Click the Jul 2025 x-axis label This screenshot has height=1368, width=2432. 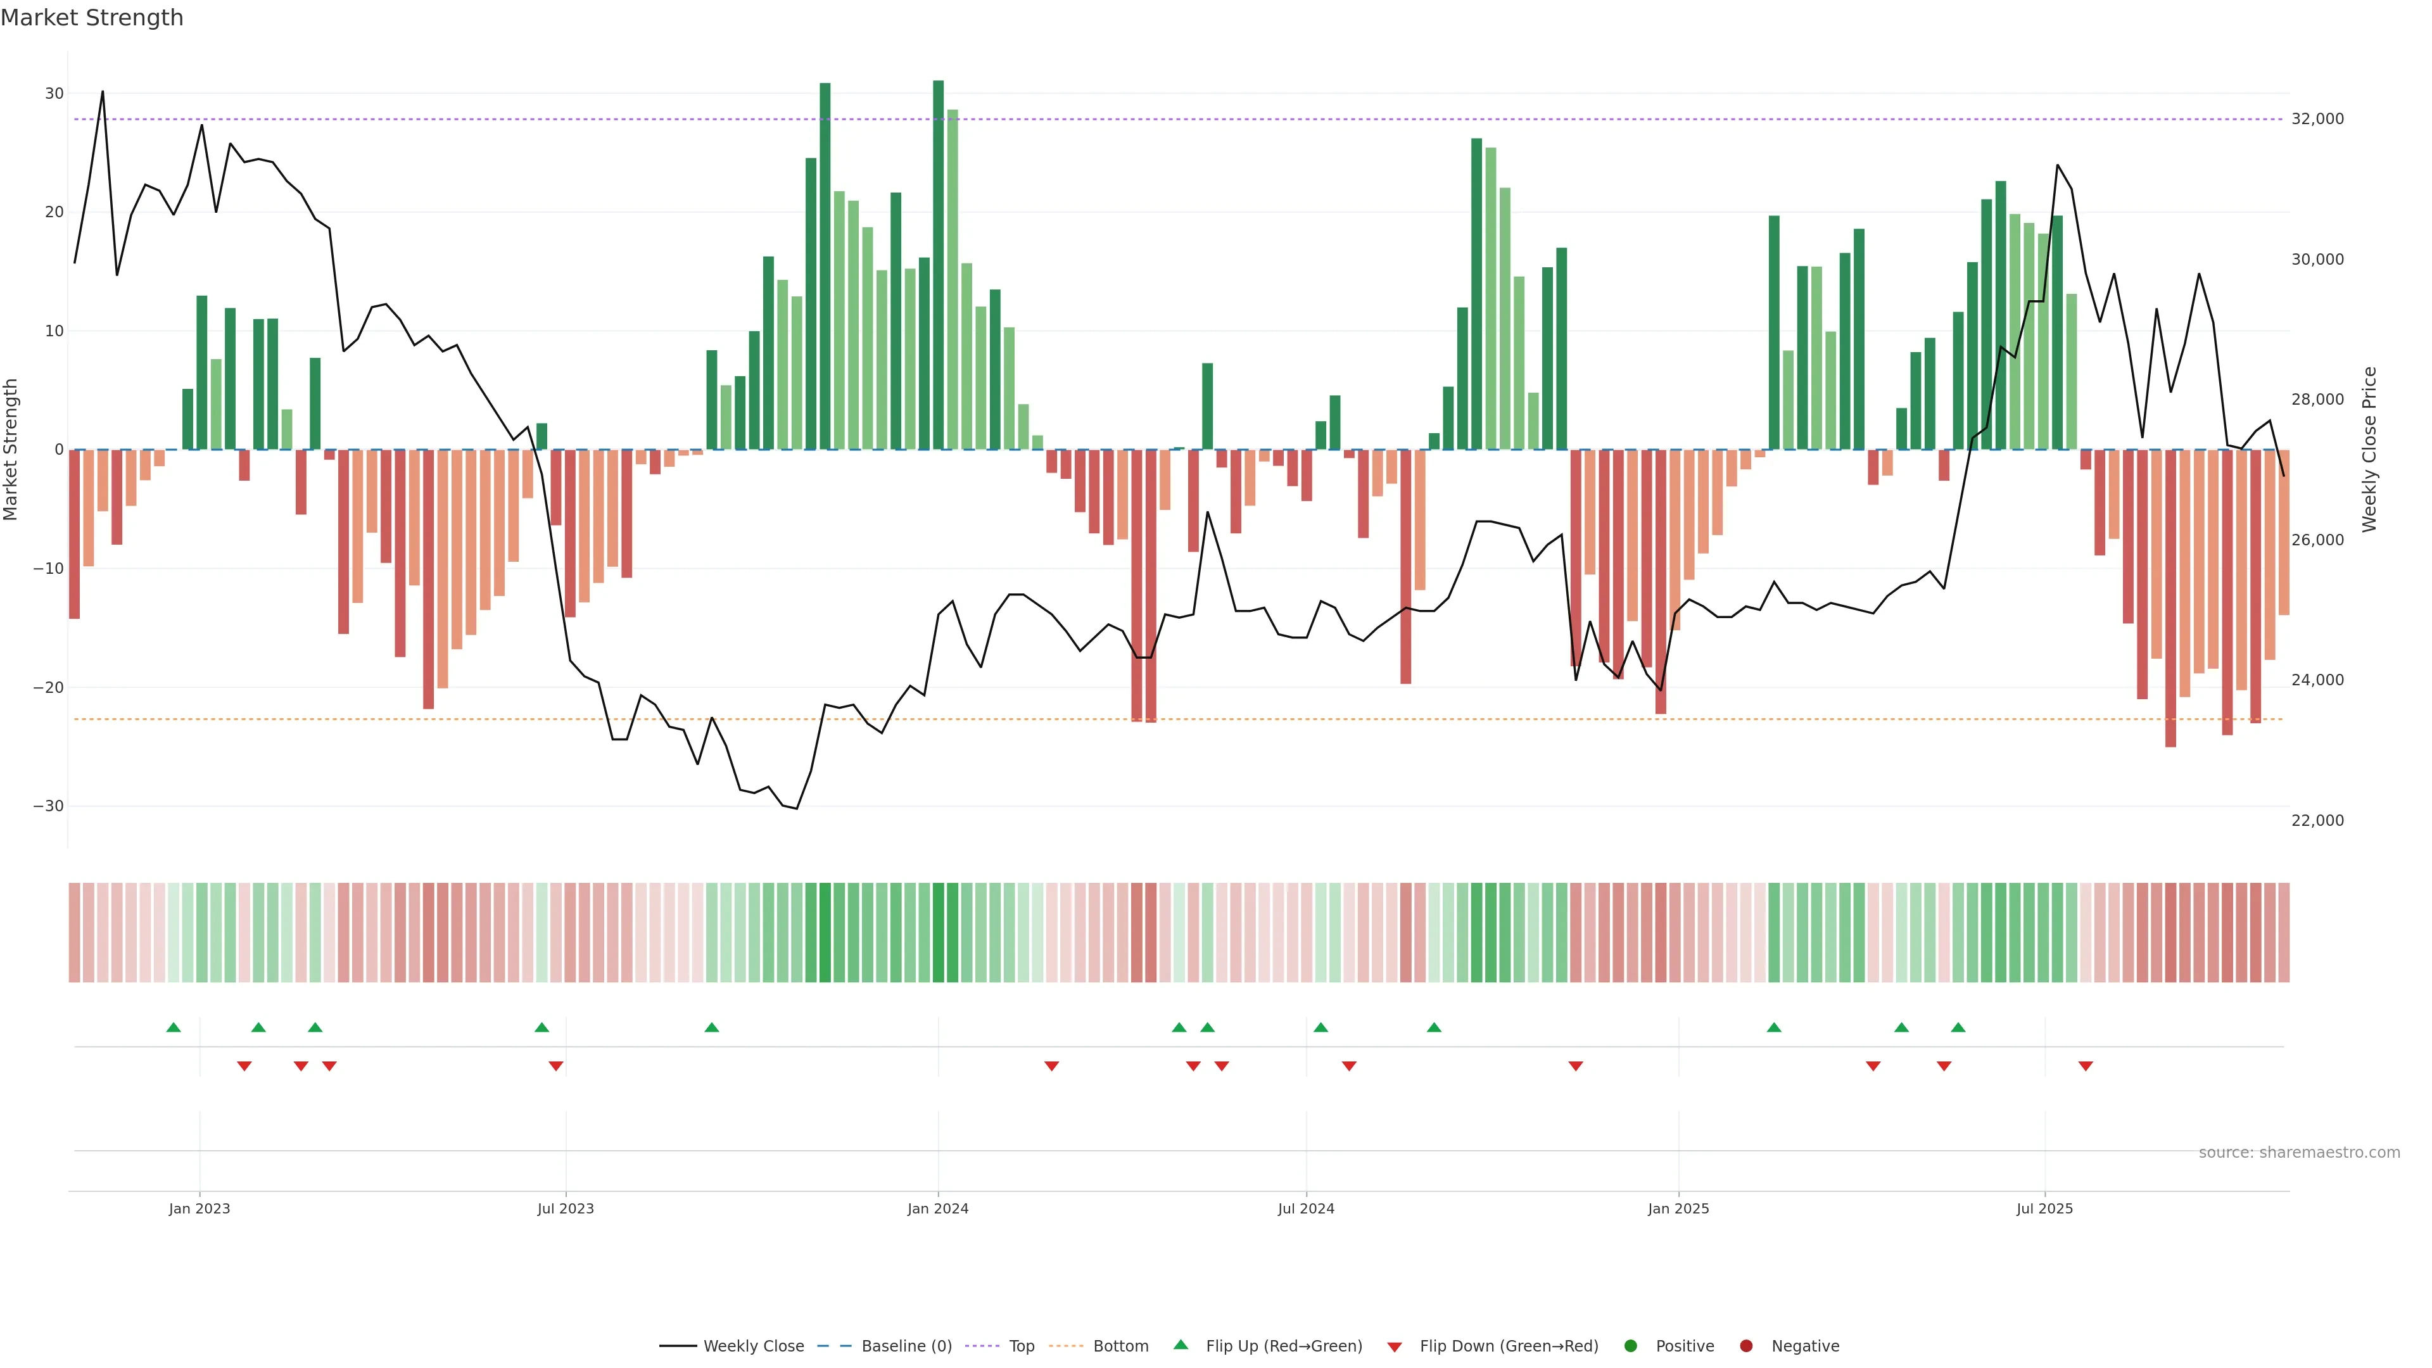2044,1208
